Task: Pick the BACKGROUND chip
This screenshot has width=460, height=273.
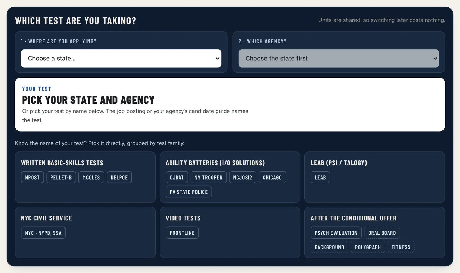Action: pos(329,247)
